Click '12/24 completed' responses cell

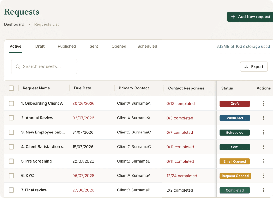click(x=182, y=176)
